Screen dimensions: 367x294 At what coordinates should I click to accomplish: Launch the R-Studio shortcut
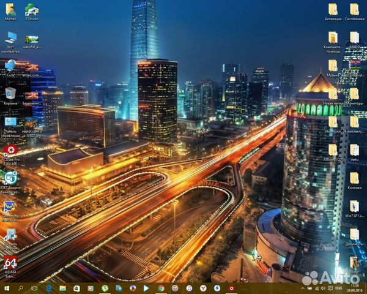pos(32,12)
